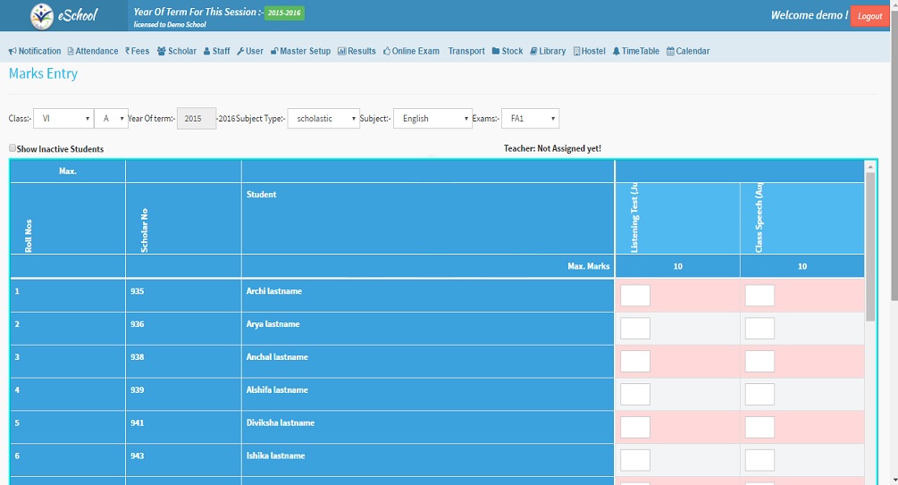This screenshot has width=898, height=485.
Task: Click the Attendance page icon
Action: point(71,52)
